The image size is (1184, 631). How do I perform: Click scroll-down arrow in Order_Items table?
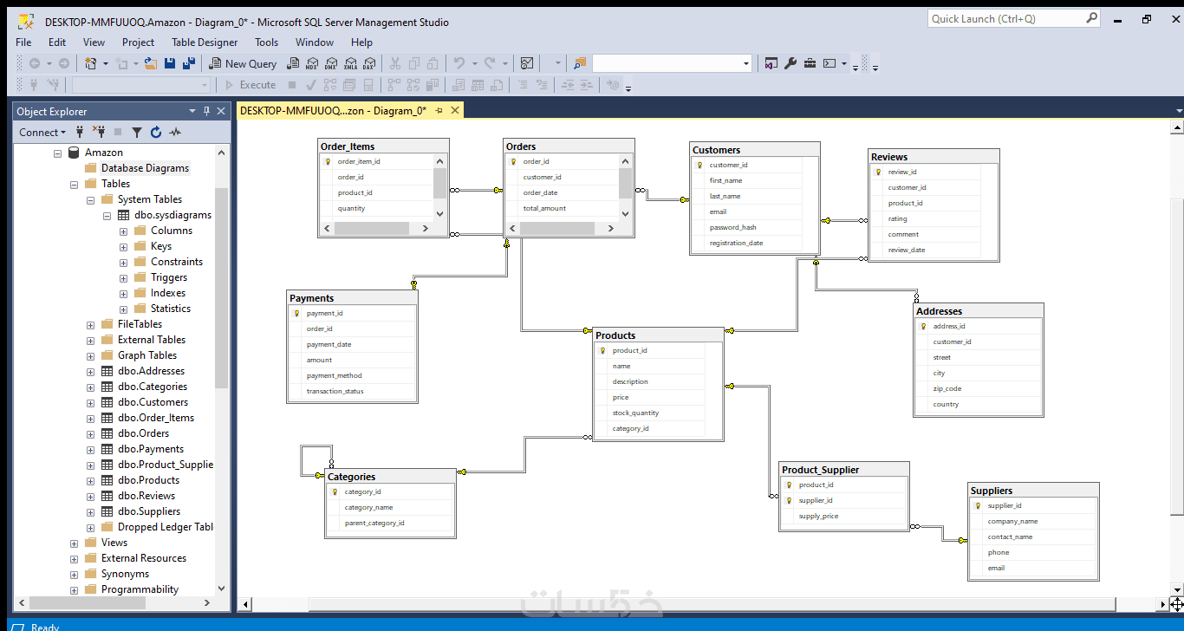click(439, 213)
